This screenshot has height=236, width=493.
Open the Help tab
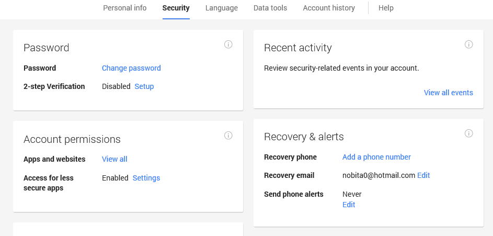point(386,8)
